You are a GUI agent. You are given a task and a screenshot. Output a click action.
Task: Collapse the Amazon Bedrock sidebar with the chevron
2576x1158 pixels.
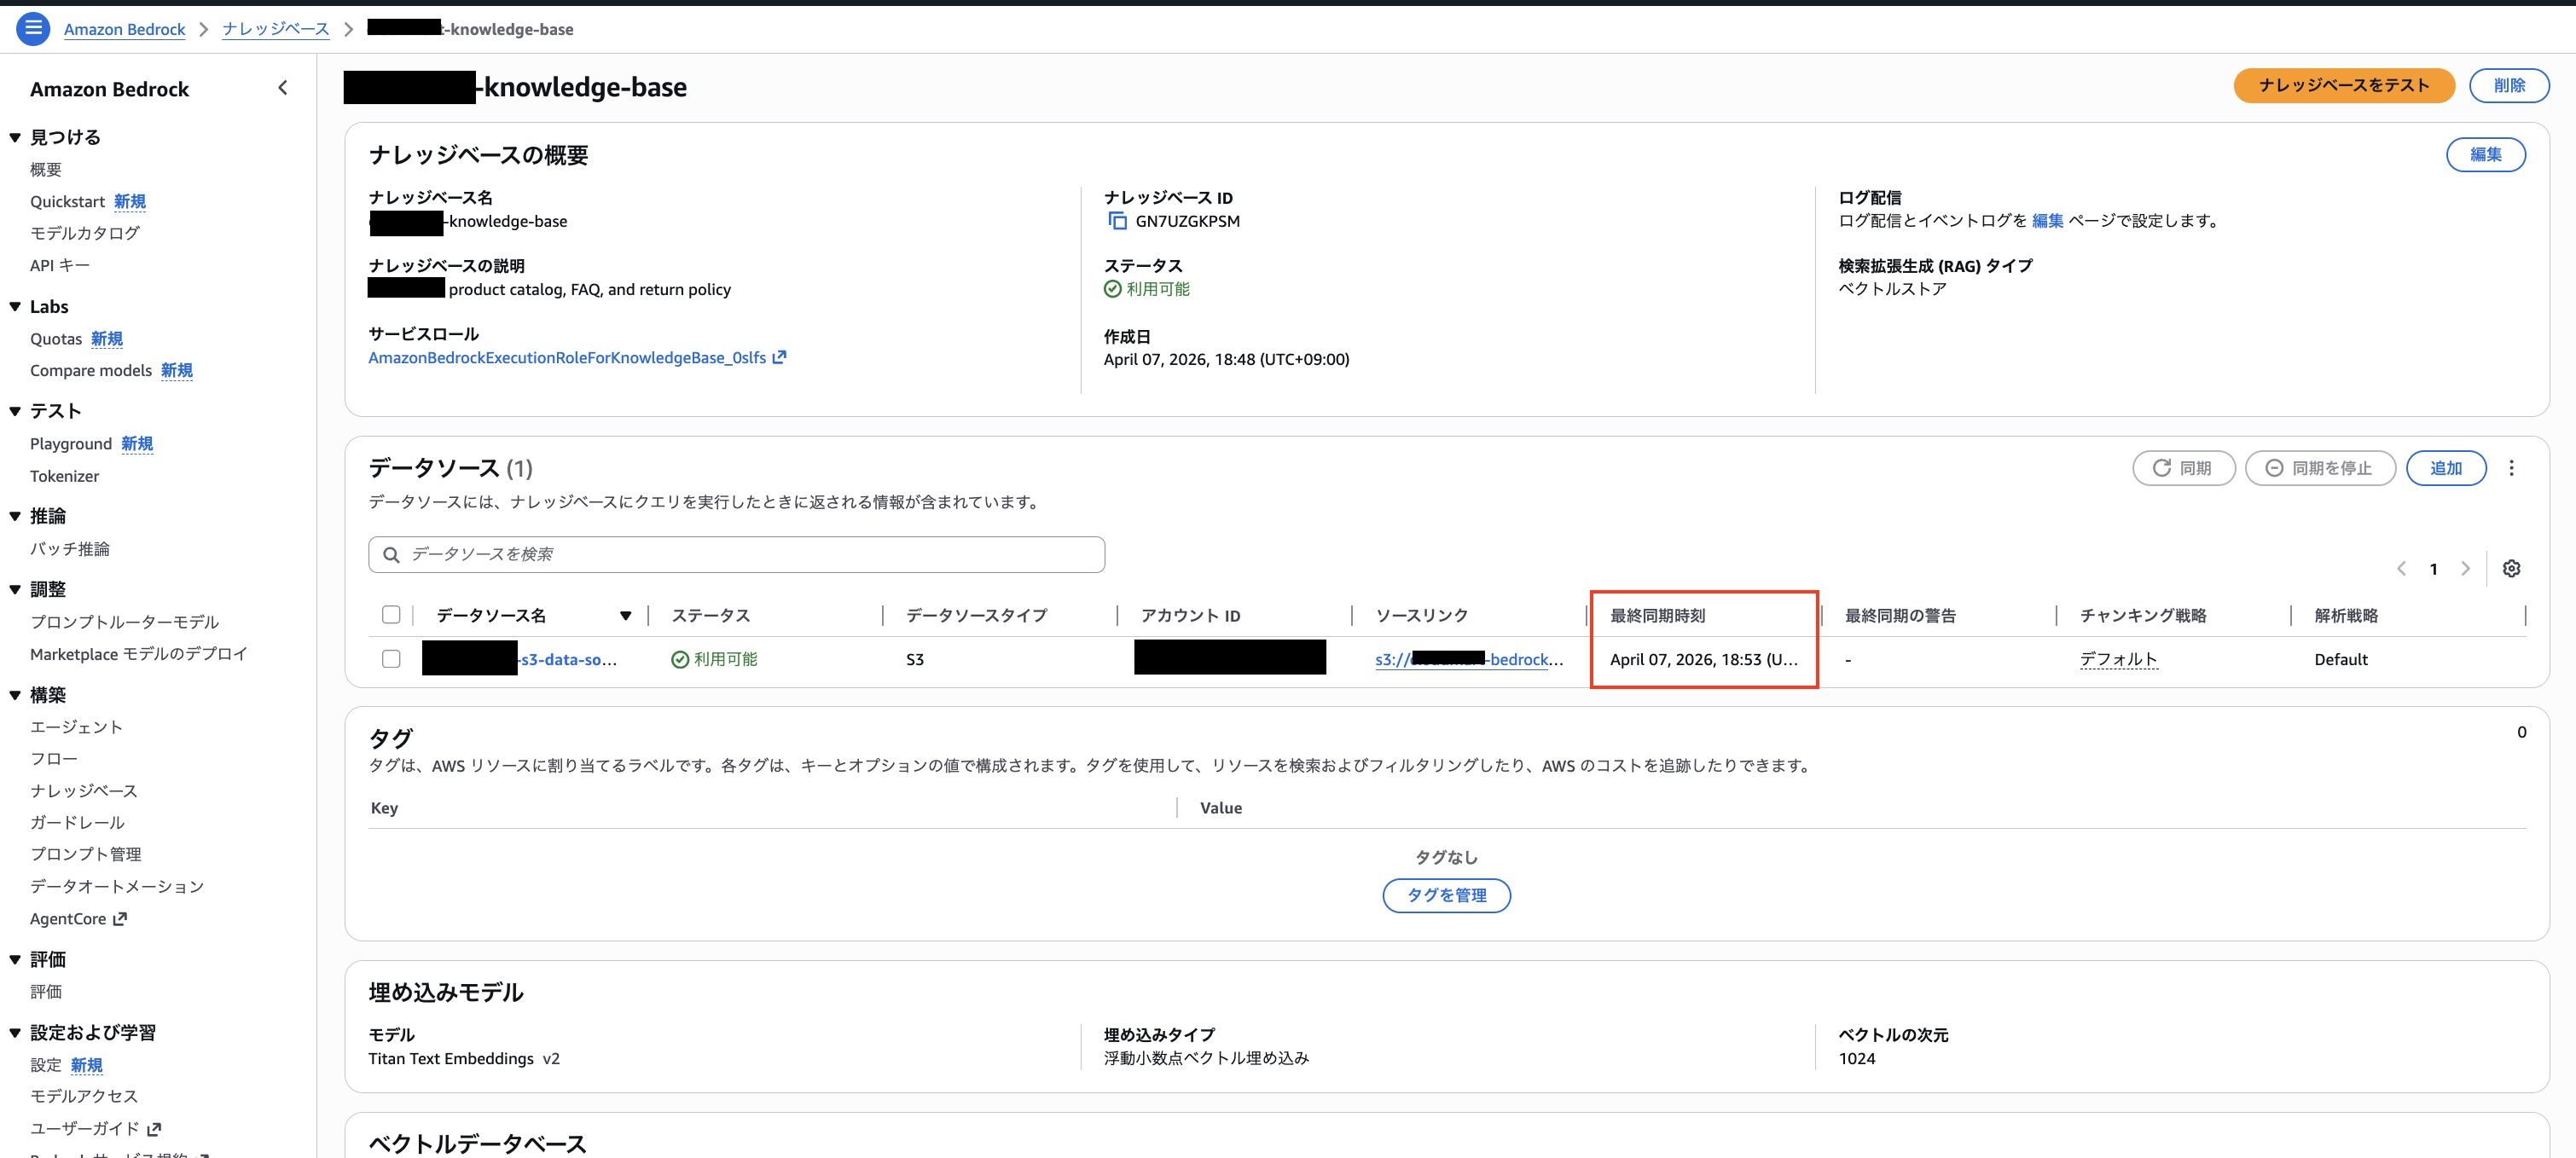283,87
